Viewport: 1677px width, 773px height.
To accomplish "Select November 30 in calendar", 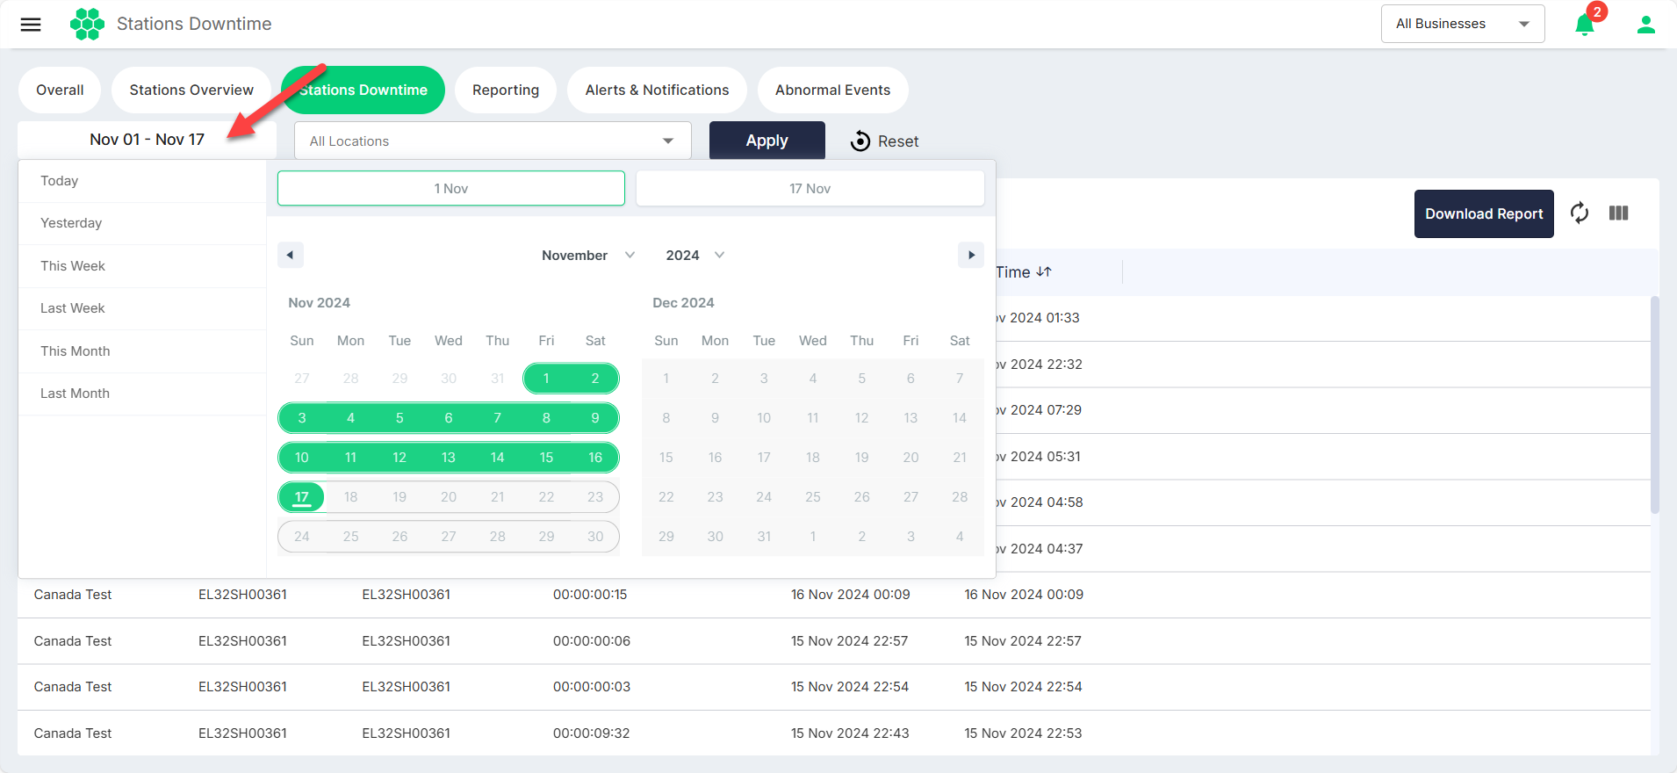I will [x=595, y=537].
